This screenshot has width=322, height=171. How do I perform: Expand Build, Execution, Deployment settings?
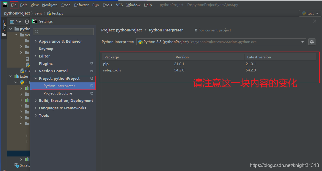pos(36,101)
